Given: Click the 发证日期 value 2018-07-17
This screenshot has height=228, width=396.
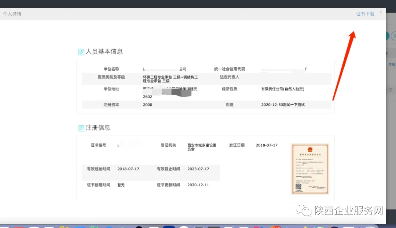Looking at the screenshot, I should point(267,145).
